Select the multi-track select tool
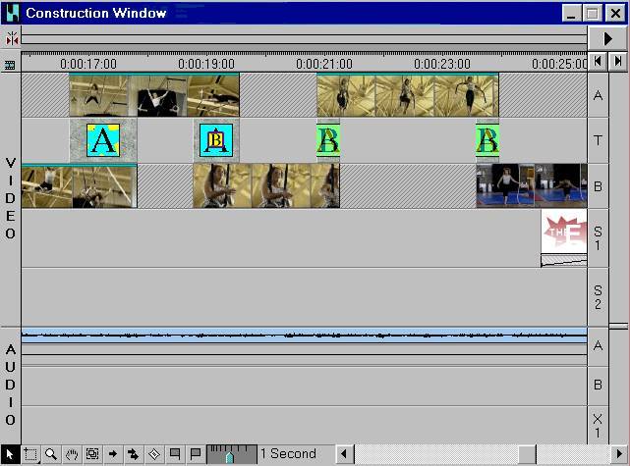Screen dimensions: 630x466 [x=134, y=454]
